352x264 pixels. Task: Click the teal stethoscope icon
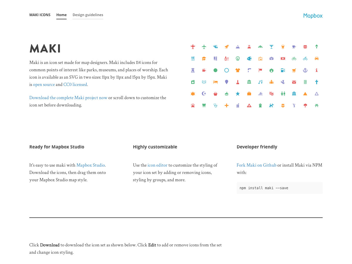pyautogui.click(x=215, y=105)
